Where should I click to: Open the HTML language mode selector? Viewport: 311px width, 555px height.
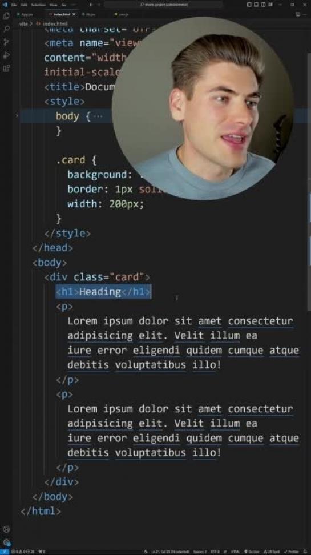click(x=235, y=552)
